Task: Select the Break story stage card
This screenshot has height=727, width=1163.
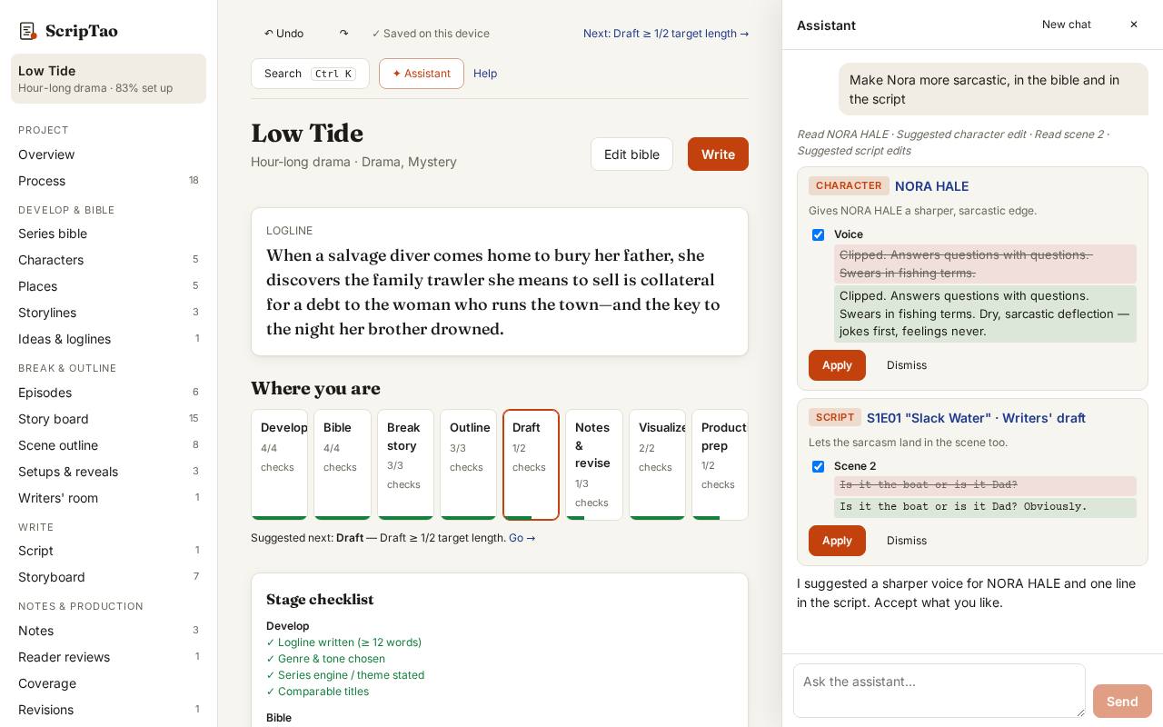Action: pos(405,464)
